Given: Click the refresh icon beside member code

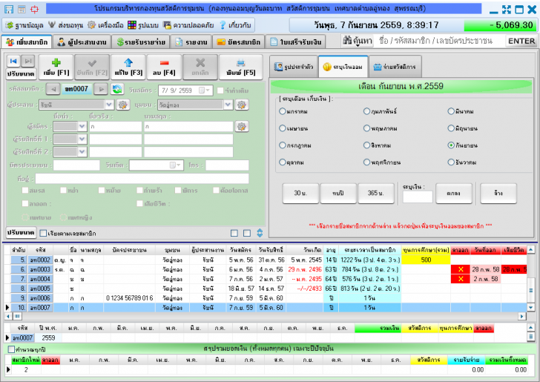Looking at the screenshot, I should click(117, 90).
